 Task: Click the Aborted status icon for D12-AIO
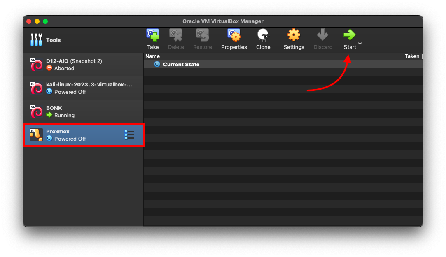(x=49, y=68)
